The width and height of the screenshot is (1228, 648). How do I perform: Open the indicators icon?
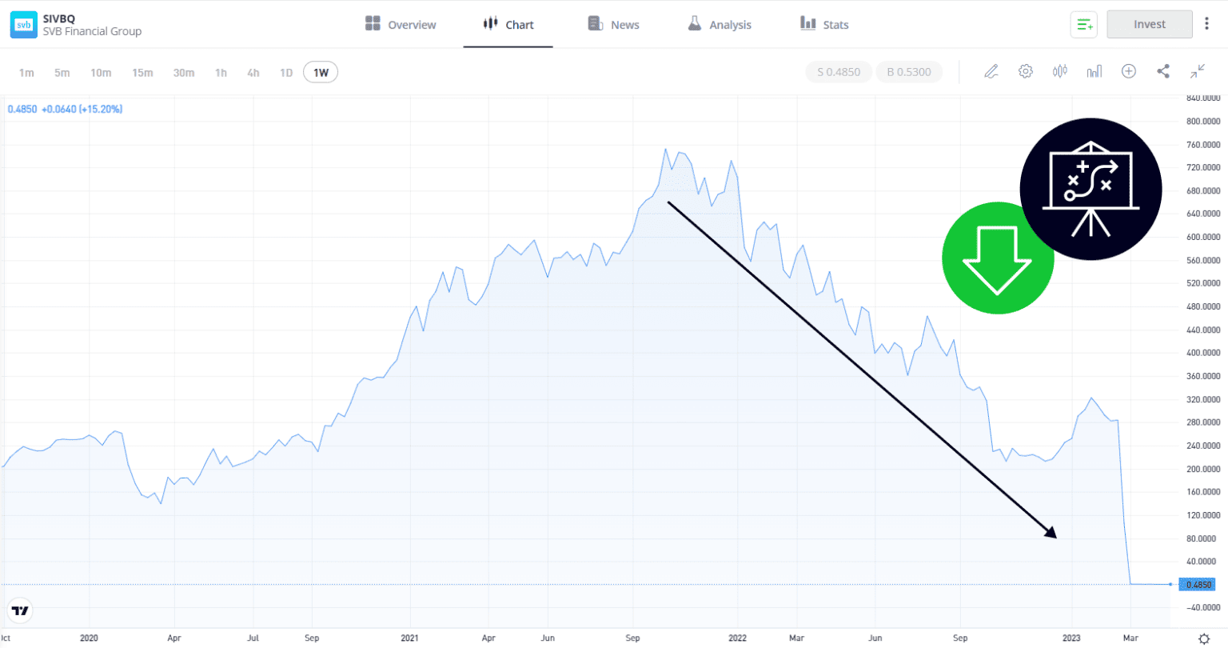(x=1059, y=71)
